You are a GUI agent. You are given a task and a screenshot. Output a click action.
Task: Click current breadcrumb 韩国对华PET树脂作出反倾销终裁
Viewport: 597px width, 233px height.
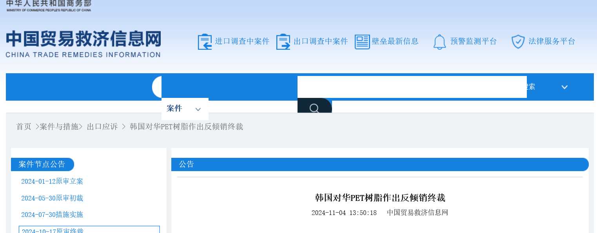[187, 127]
